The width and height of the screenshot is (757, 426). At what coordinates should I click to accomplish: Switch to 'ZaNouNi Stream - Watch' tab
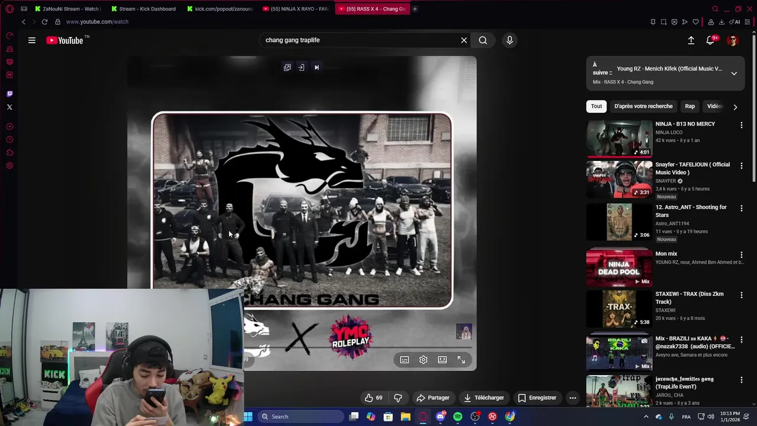68,9
